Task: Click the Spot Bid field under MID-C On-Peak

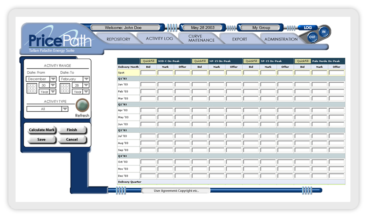Action: tap(148, 73)
